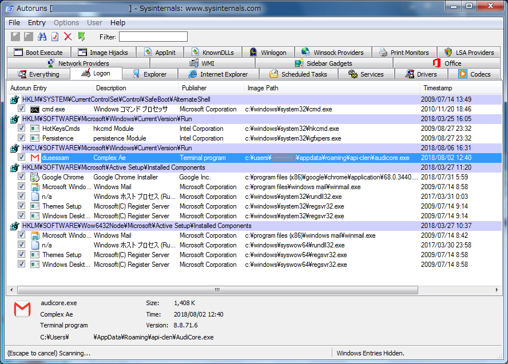Click the green Jump to Entry icon
The image size is (508, 364).
tap(81, 37)
